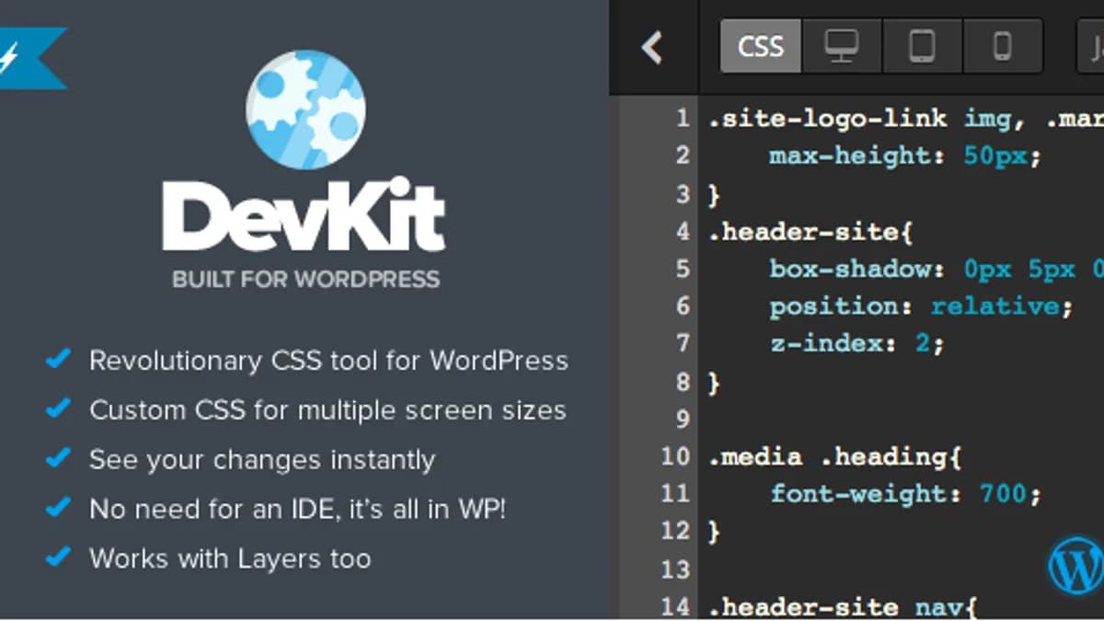This screenshot has height=621, width=1104.
Task: Switch to mobile phone screen size view
Action: coord(1003,46)
